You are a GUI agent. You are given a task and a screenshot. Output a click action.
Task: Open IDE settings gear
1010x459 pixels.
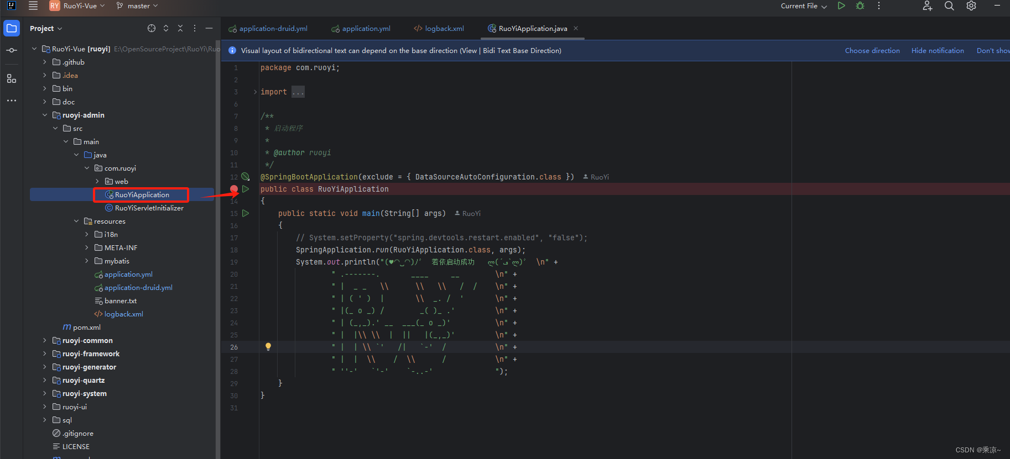(971, 6)
